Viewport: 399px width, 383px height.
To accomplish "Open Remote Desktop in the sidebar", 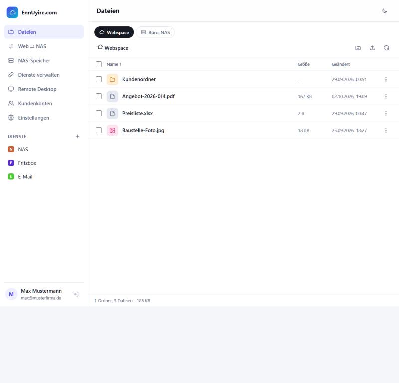I will click(44, 89).
